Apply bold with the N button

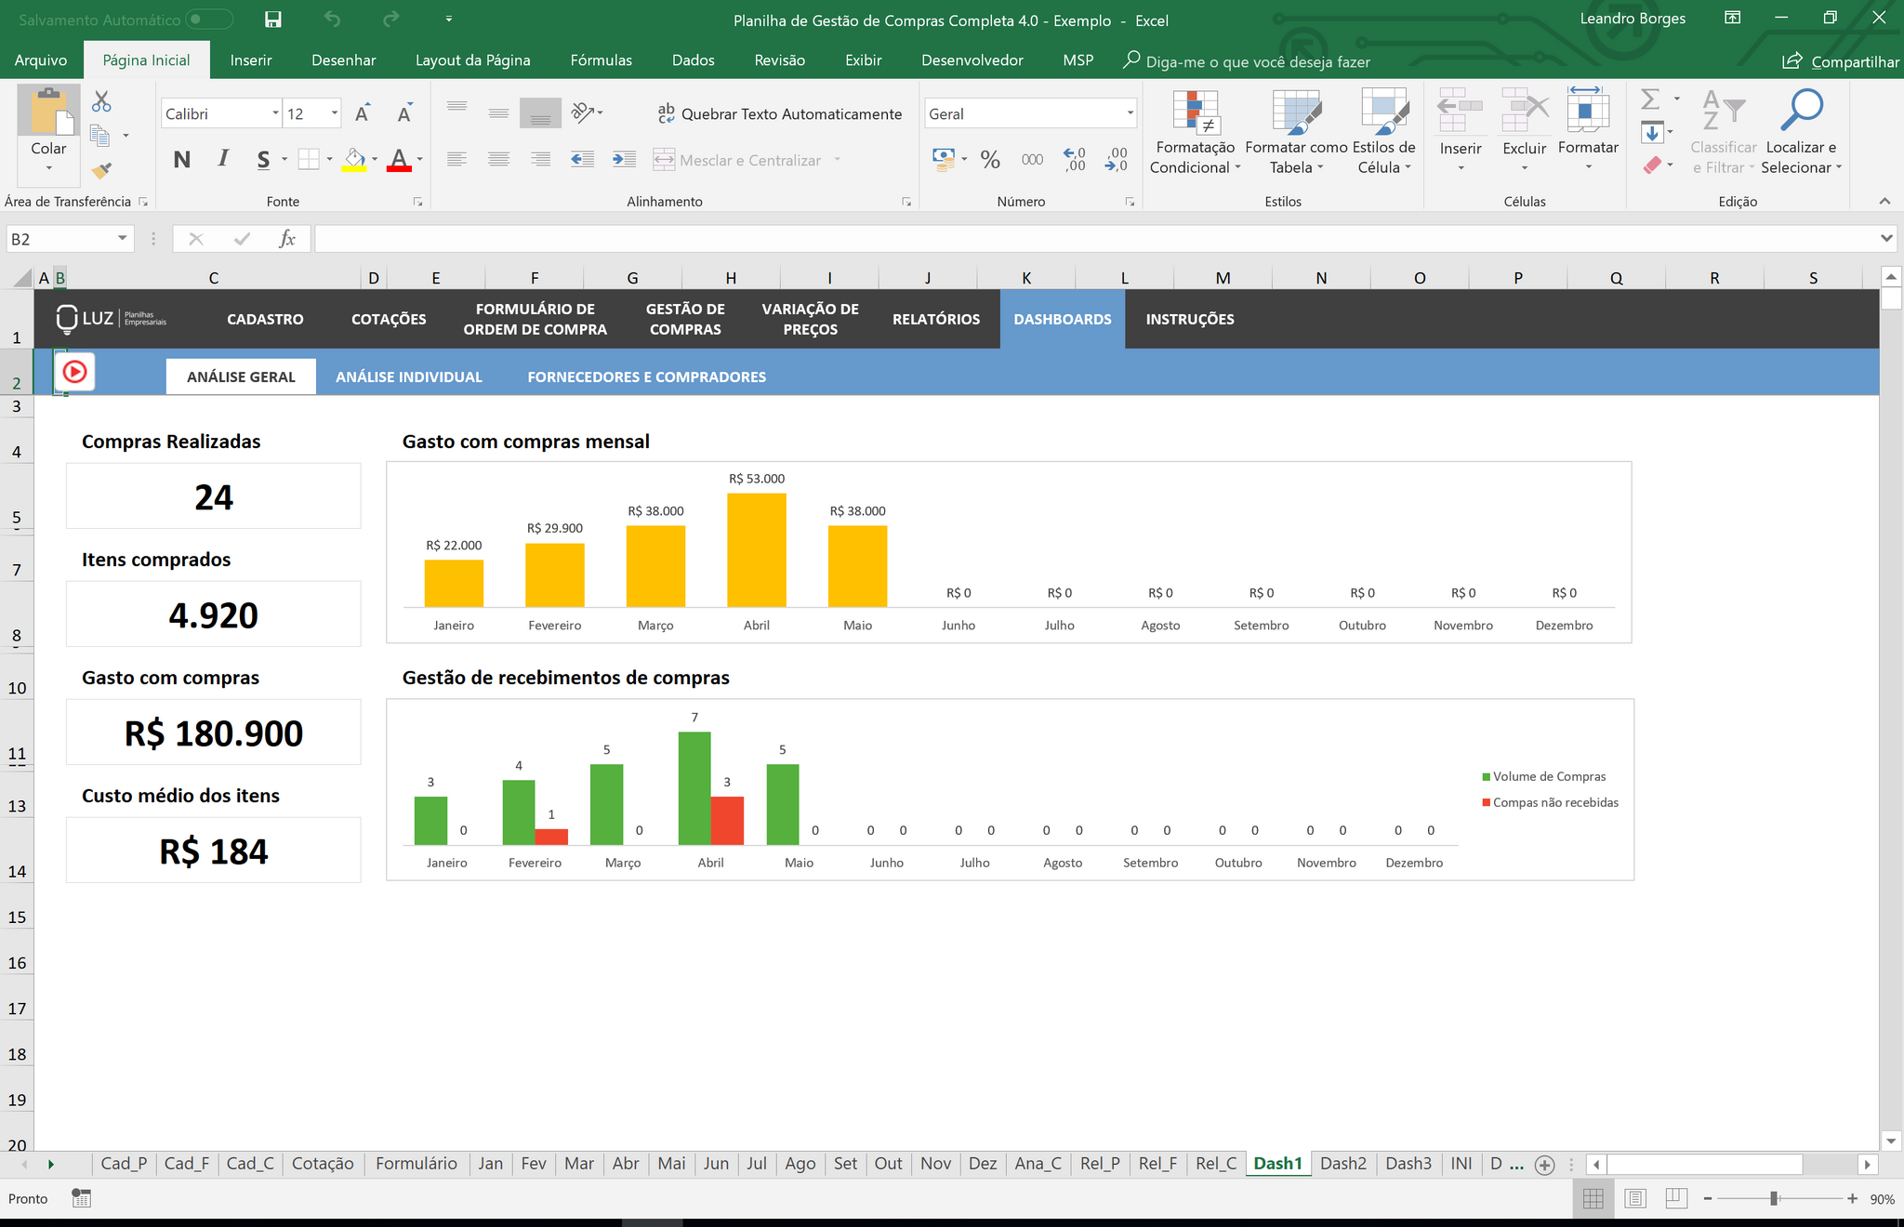click(x=182, y=160)
